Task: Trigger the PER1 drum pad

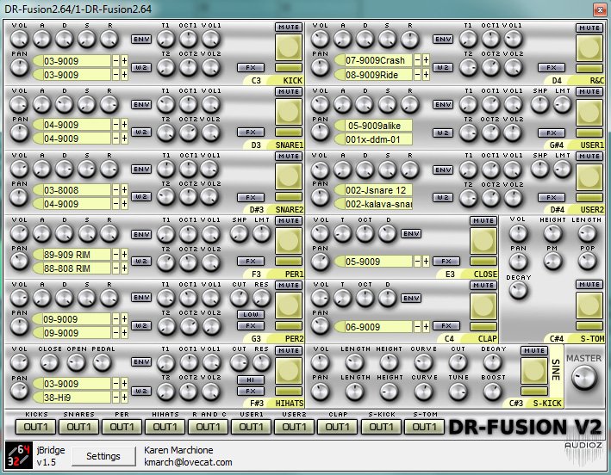Action: (x=289, y=241)
